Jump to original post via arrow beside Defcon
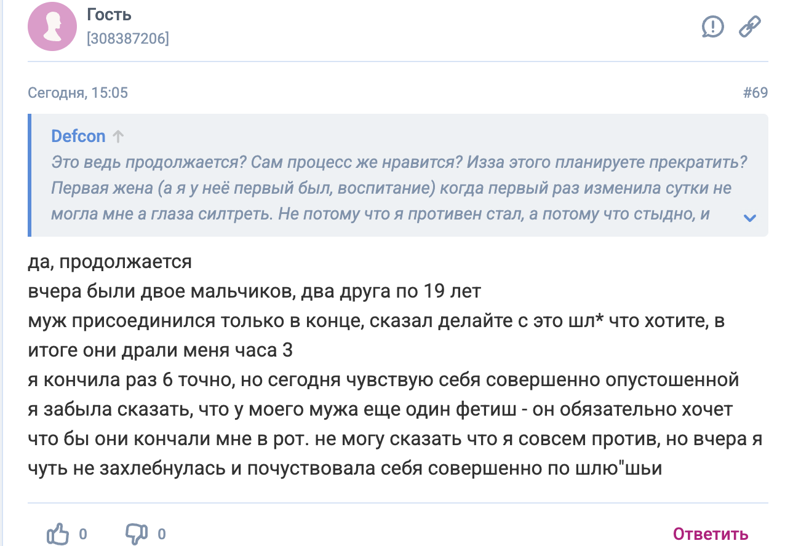Image resolution: width=785 pixels, height=546 pixels. click(x=119, y=136)
